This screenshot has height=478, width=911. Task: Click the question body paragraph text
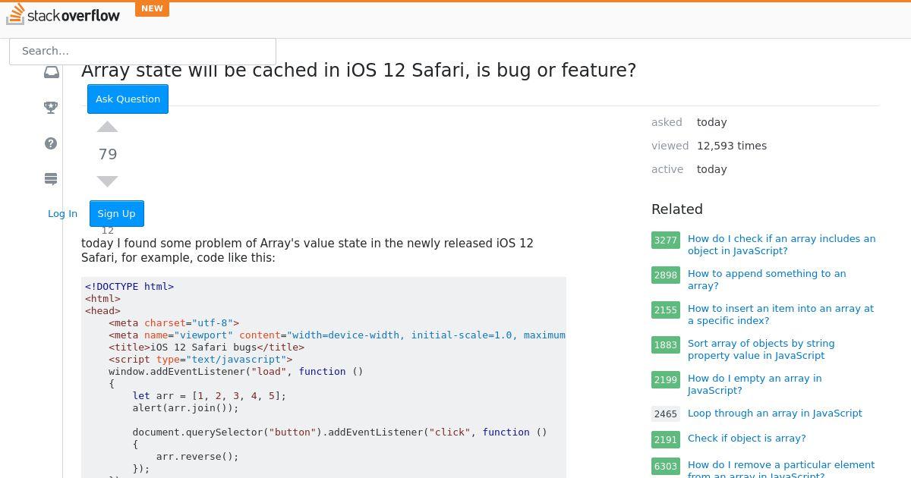(307, 250)
